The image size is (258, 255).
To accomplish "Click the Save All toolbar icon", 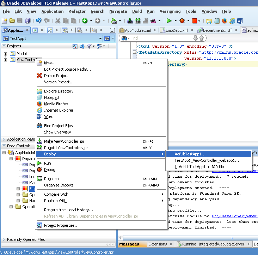I will pos(27,21).
